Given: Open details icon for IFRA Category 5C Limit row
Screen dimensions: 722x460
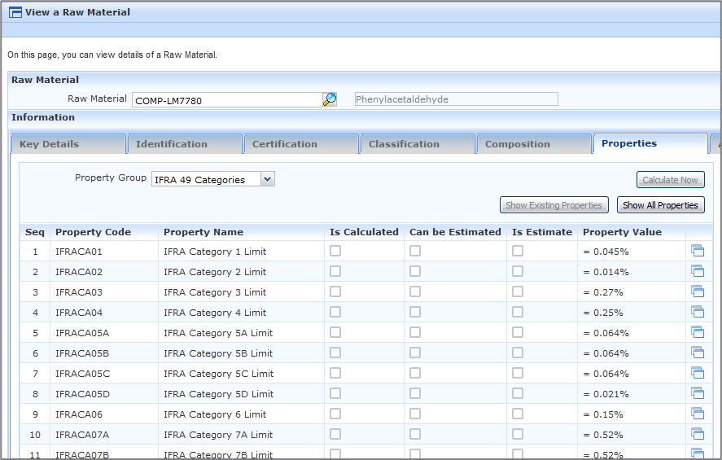Looking at the screenshot, I should 698,373.
